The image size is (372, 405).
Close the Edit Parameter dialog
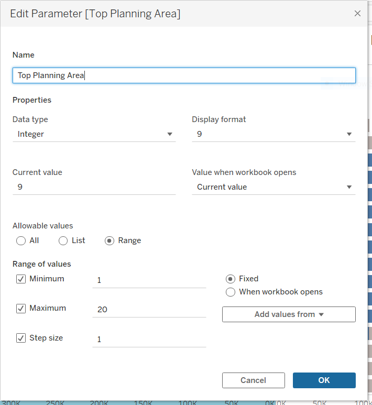click(x=357, y=14)
